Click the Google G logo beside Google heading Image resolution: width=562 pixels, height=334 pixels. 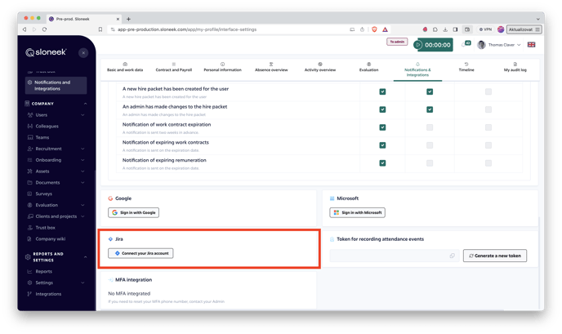pyautogui.click(x=110, y=198)
